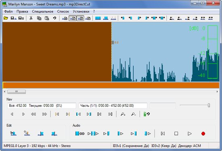
Task: Click status text ID3v2 (Keep: Да)
Action: 164,146
